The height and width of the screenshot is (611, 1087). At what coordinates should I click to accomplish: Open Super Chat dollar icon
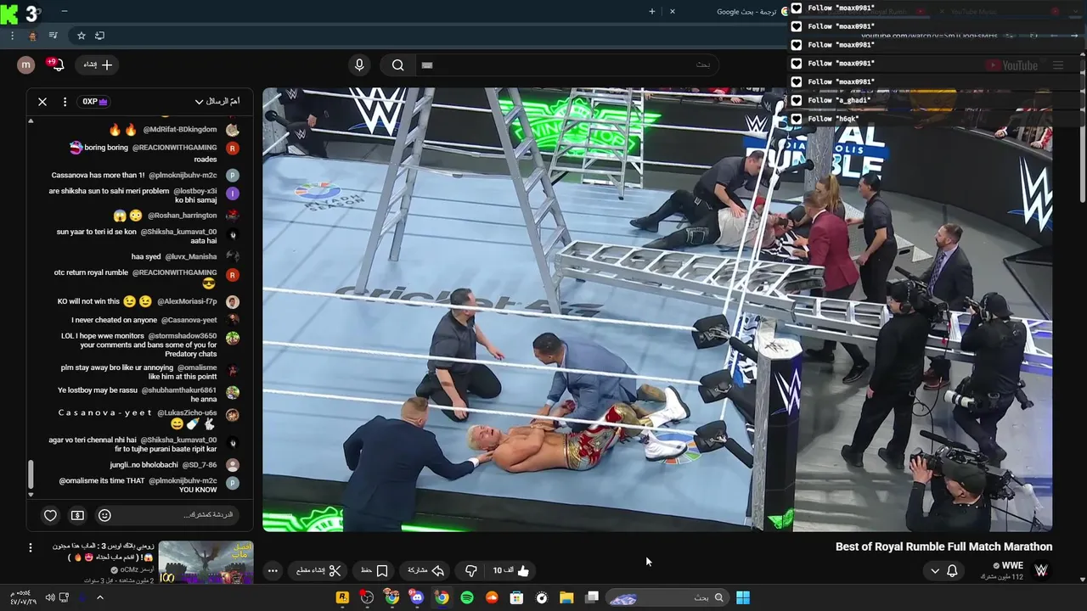pos(77,515)
